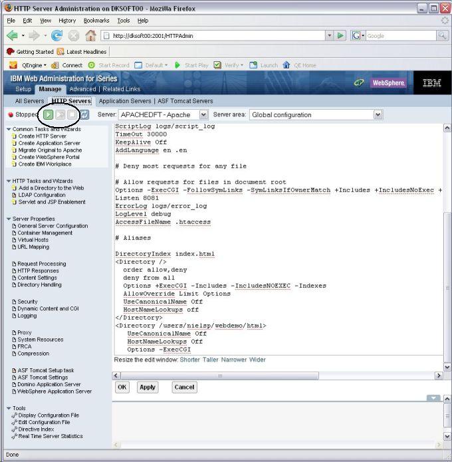Image resolution: width=452 pixels, height=462 pixels.
Task: Click the Narrower resize link
Action: (234, 360)
